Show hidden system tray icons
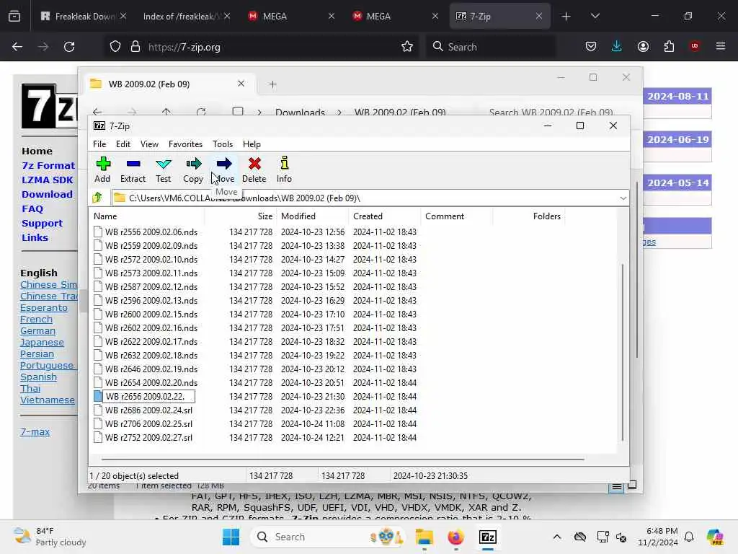Viewport: 738px width, 554px height. (557, 537)
